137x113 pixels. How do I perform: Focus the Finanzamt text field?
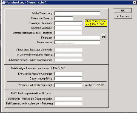tap(77, 38)
